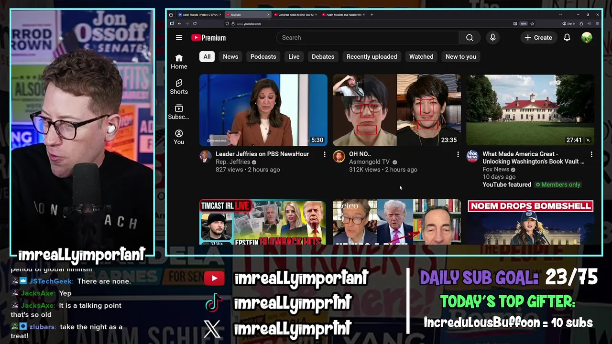The height and width of the screenshot is (344, 612).
Task: Open the You section in the sidebar
Action: 179,137
